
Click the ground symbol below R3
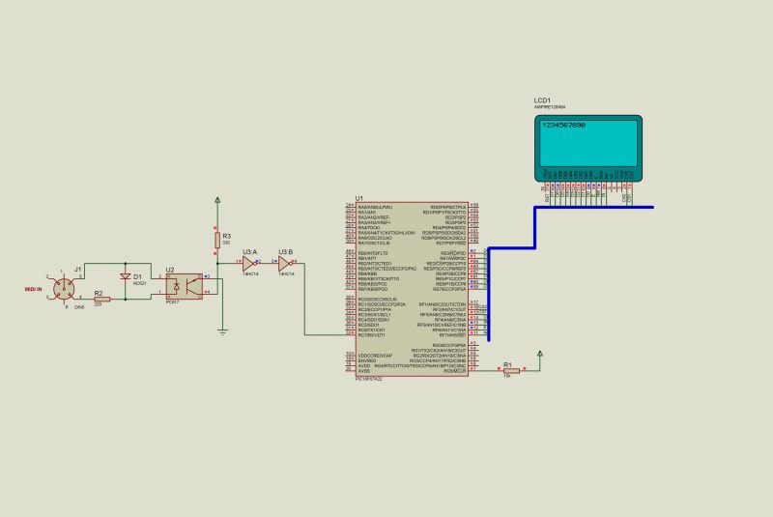(222, 332)
